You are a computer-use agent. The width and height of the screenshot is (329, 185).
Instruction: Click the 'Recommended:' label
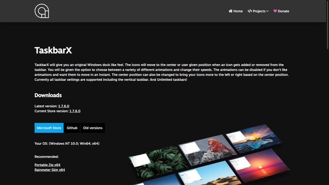[47, 157]
